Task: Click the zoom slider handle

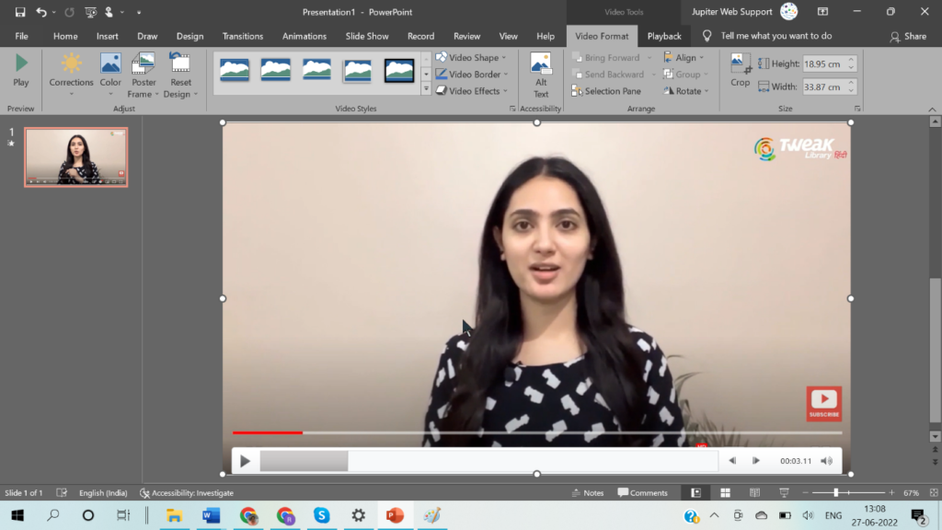Action: click(835, 493)
